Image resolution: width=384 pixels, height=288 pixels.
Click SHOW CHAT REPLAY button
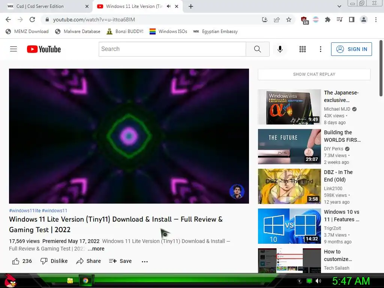pos(314,74)
